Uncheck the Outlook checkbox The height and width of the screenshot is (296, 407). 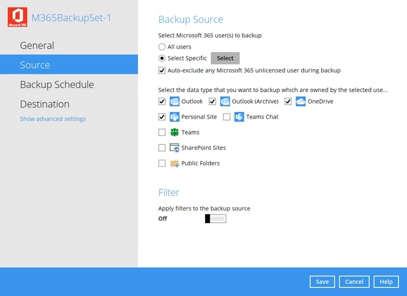click(x=162, y=101)
